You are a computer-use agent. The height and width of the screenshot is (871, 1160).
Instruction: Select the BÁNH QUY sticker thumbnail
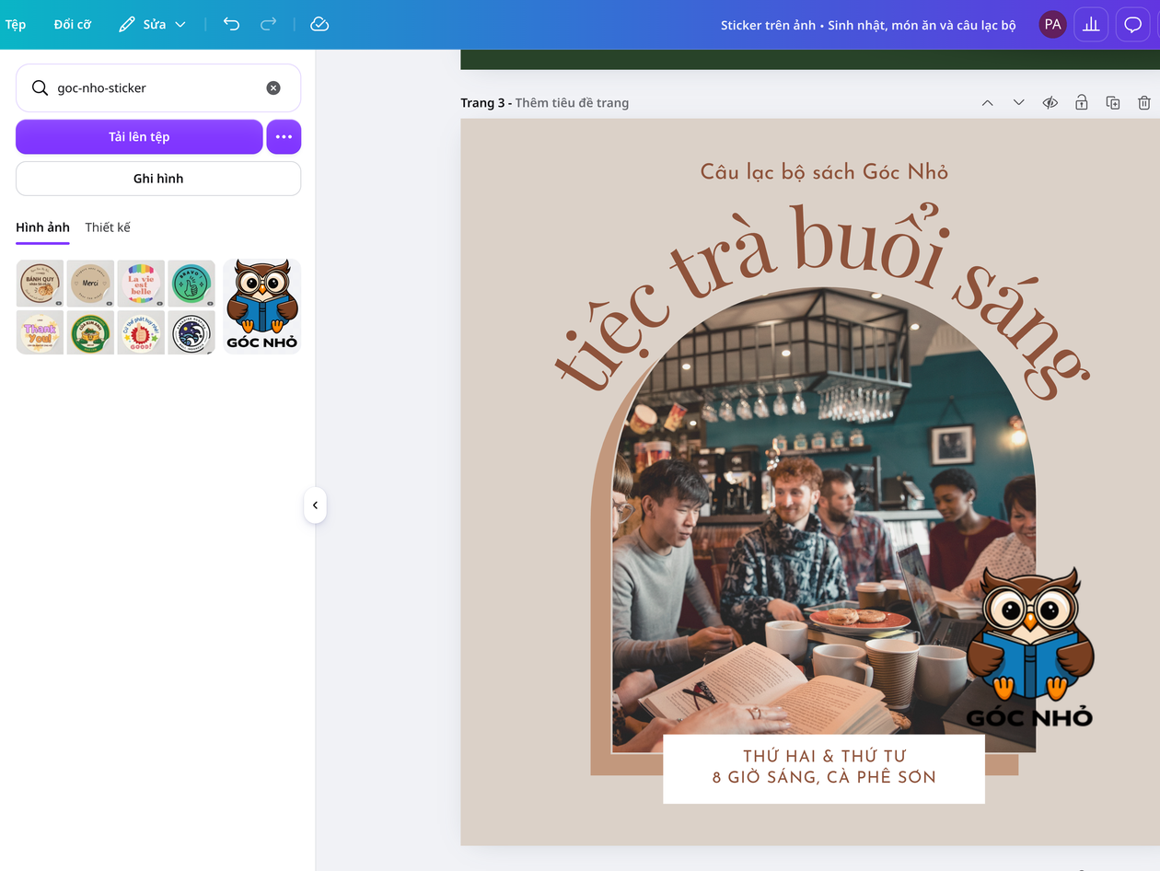(41, 283)
